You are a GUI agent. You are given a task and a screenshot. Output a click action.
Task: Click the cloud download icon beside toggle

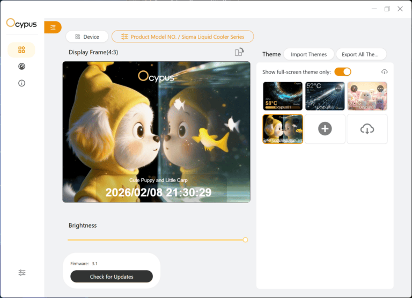click(x=384, y=72)
